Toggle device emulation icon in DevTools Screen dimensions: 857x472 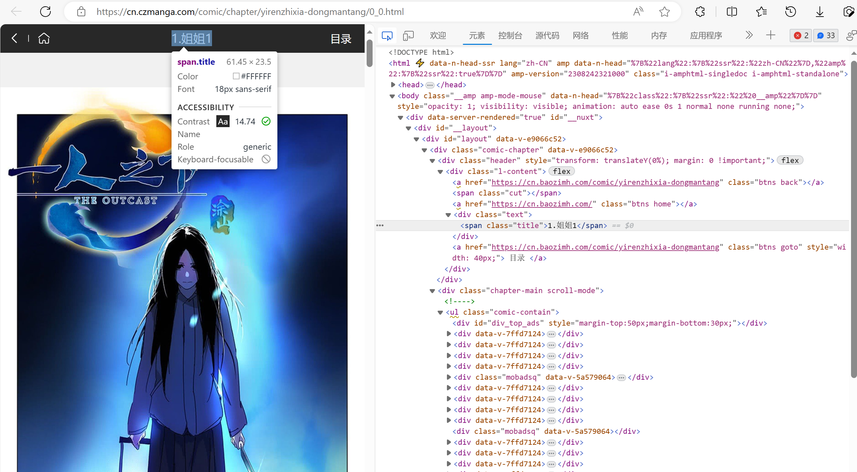pyautogui.click(x=408, y=36)
